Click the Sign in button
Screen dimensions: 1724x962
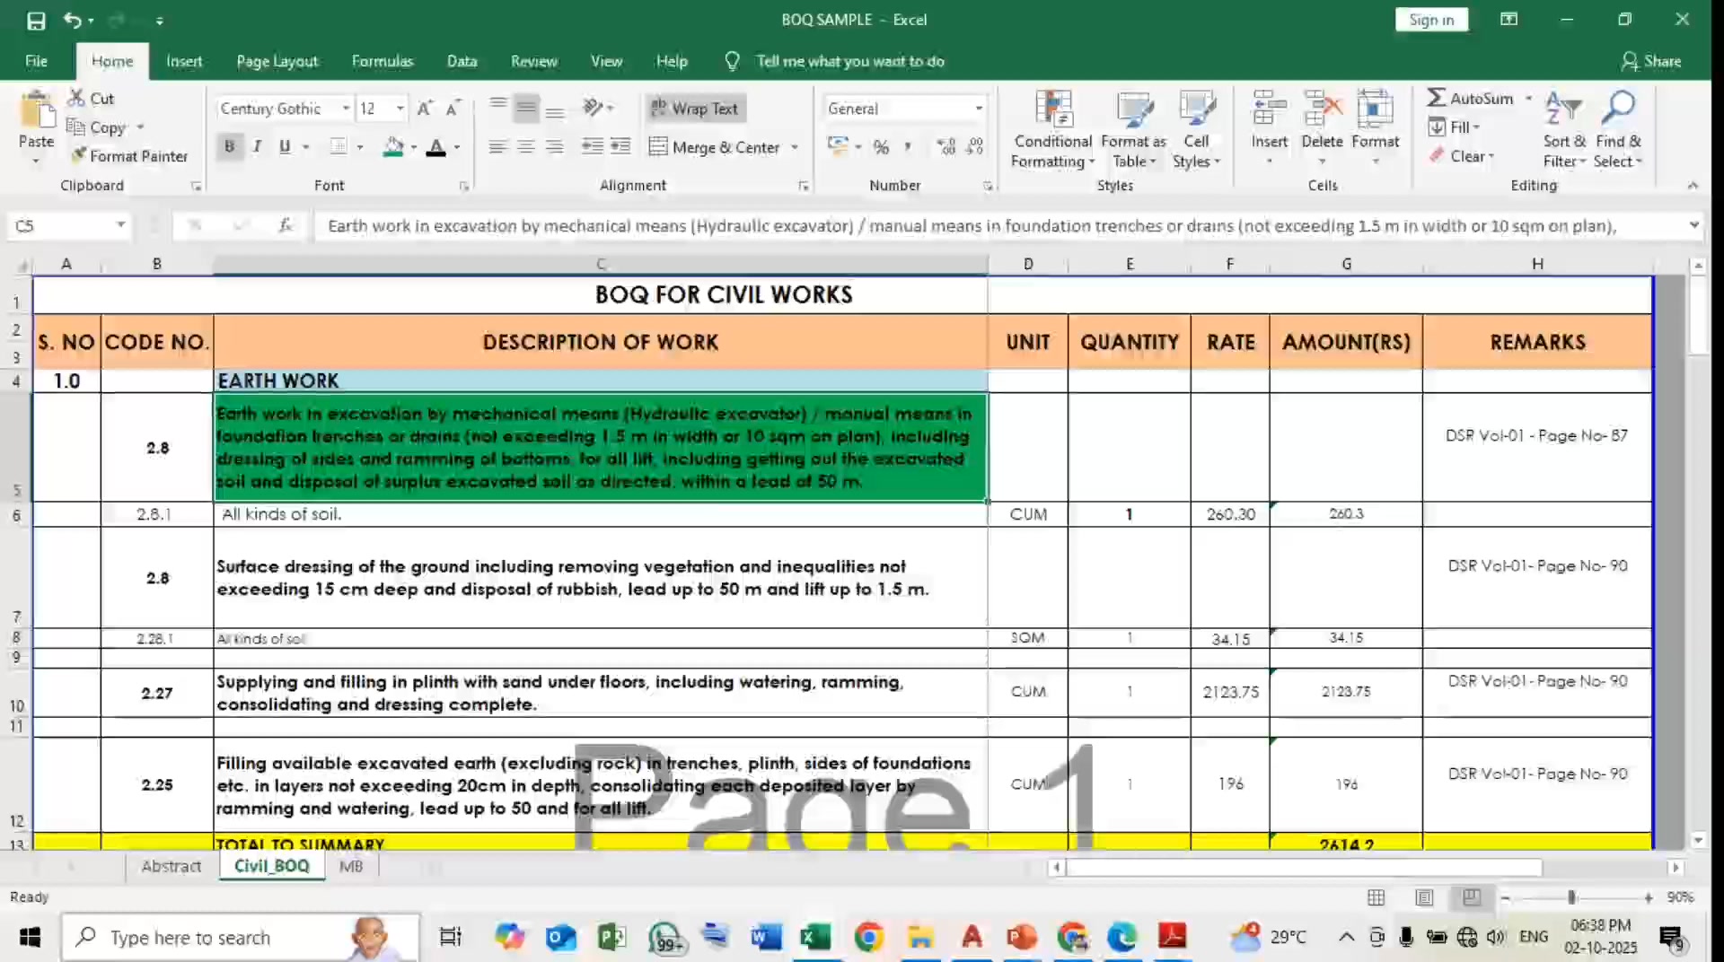tap(1431, 20)
